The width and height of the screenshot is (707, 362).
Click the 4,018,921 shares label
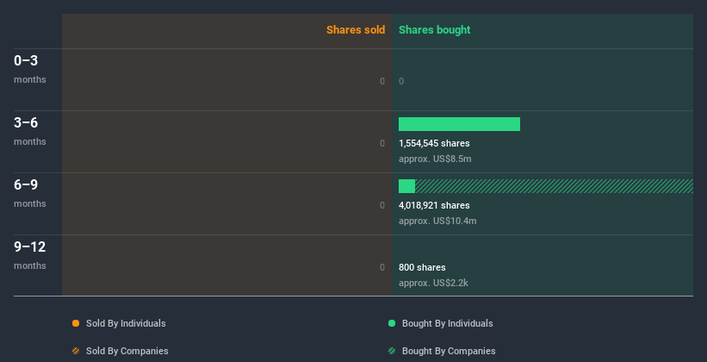(x=434, y=205)
